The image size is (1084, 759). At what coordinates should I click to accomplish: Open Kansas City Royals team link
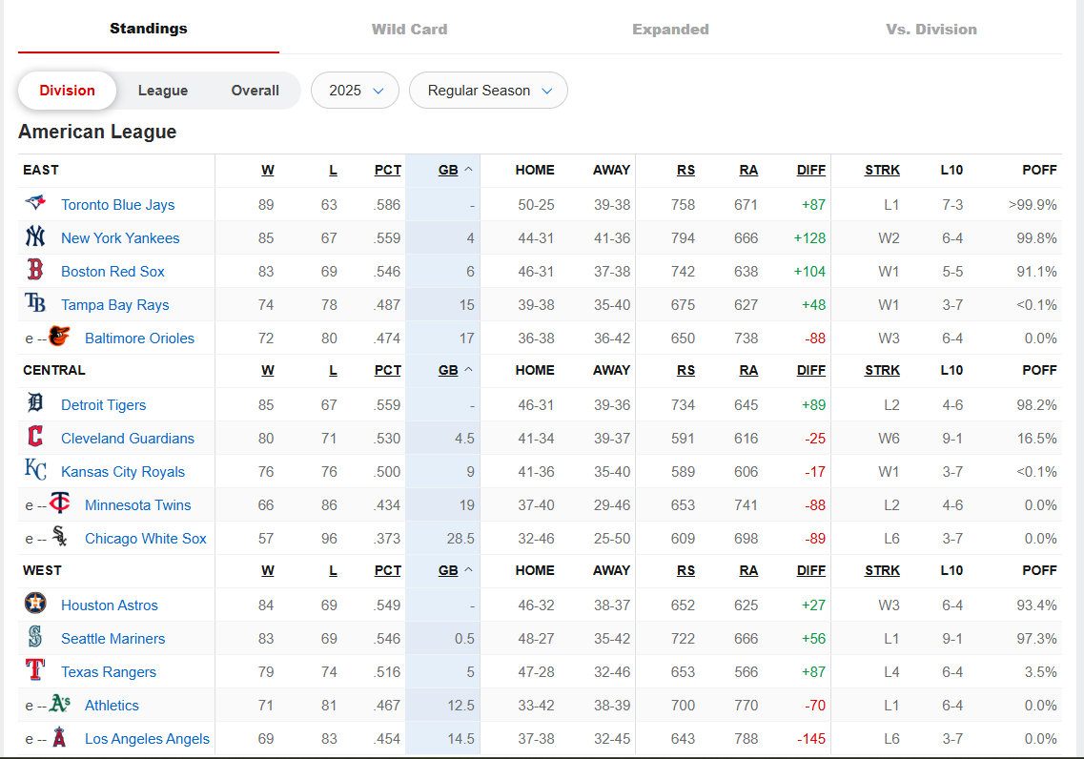click(x=123, y=471)
